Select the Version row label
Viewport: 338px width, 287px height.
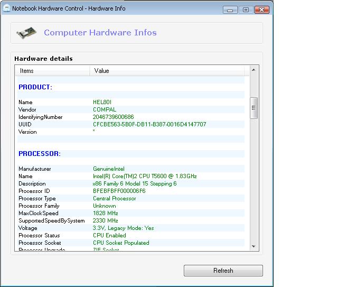(27, 132)
